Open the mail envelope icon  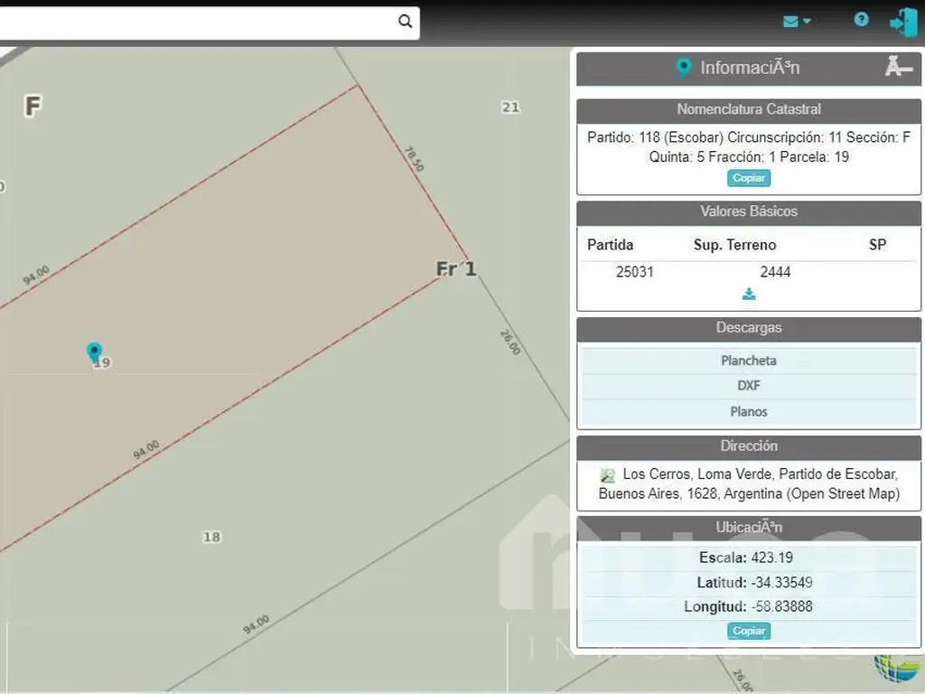tap(790, 22)
